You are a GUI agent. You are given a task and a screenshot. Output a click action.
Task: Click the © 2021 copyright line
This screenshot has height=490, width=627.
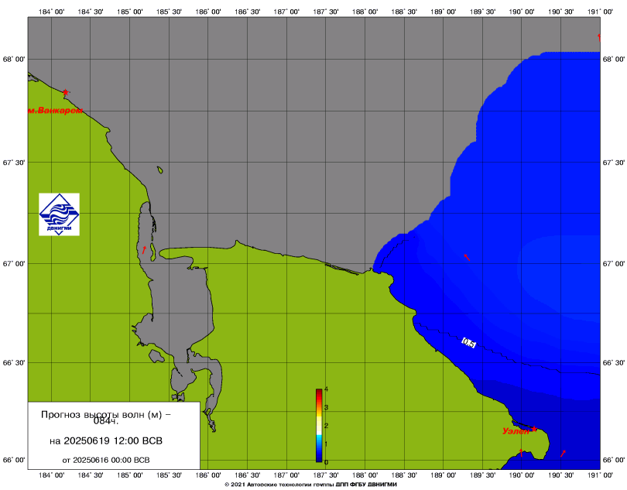pos(310,485)
